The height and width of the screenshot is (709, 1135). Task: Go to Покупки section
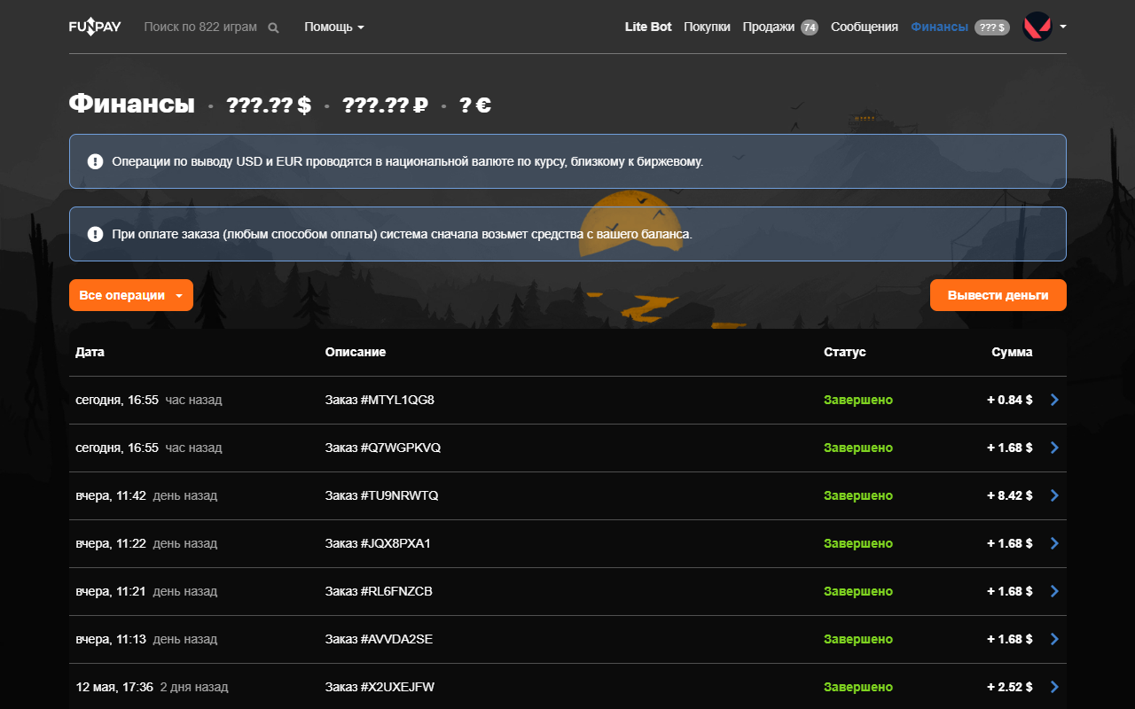(x=707, y=27)
